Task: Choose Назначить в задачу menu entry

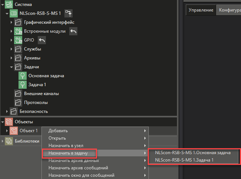Action: point(95,153)
